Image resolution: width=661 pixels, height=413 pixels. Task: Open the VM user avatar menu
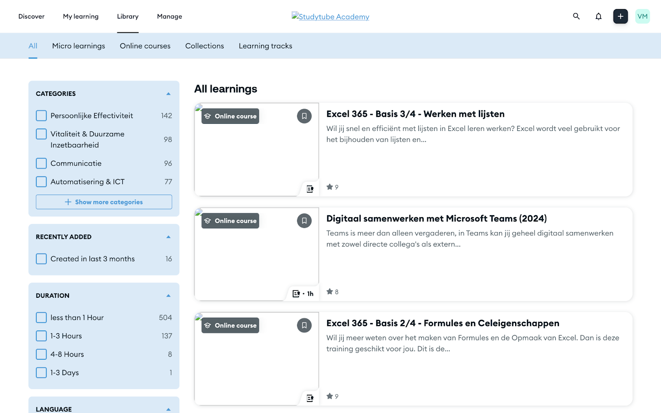[642, 17]
